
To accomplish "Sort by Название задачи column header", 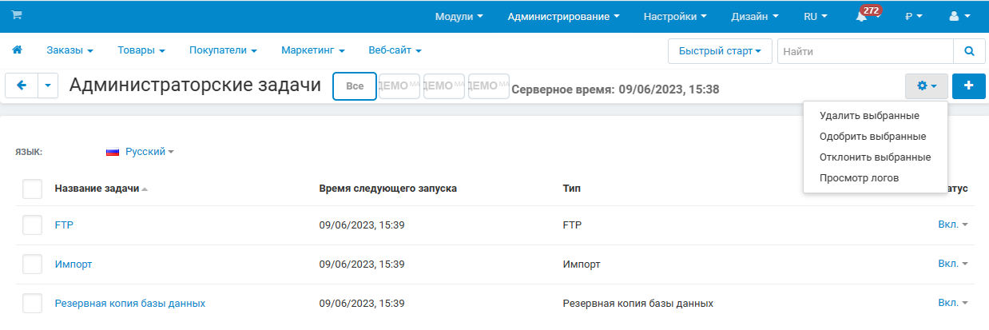I will tap(101, 189).
